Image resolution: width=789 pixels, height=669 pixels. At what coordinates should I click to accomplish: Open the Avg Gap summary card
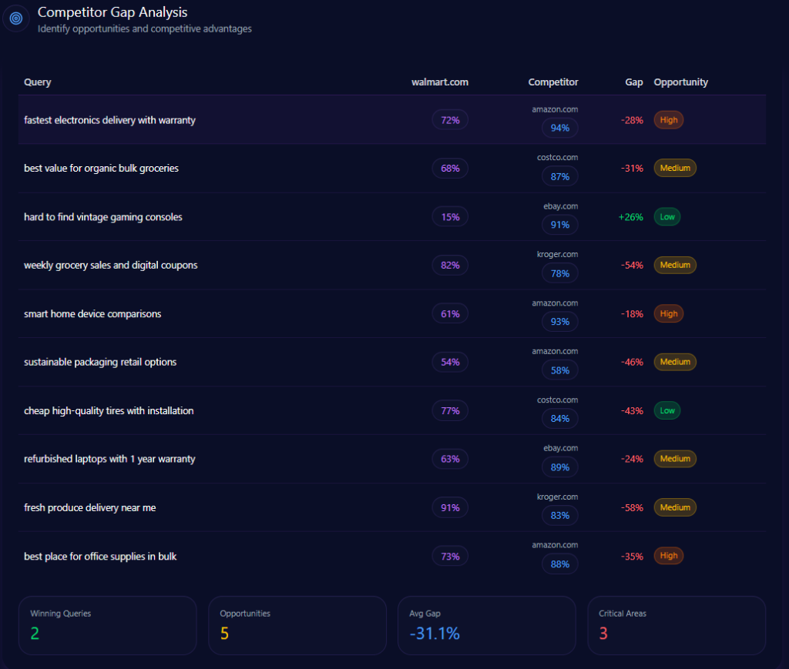[x=486, y=625]
